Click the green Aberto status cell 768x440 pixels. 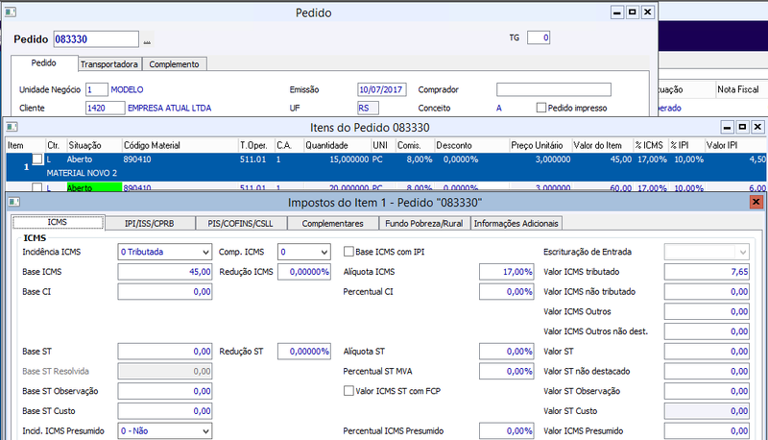(x=94, y=186)
